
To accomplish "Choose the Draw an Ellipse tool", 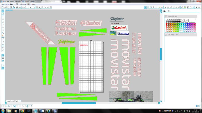I will point(3,25).
